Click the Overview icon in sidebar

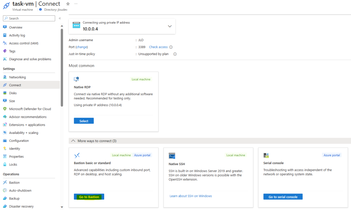coord(5,27)
